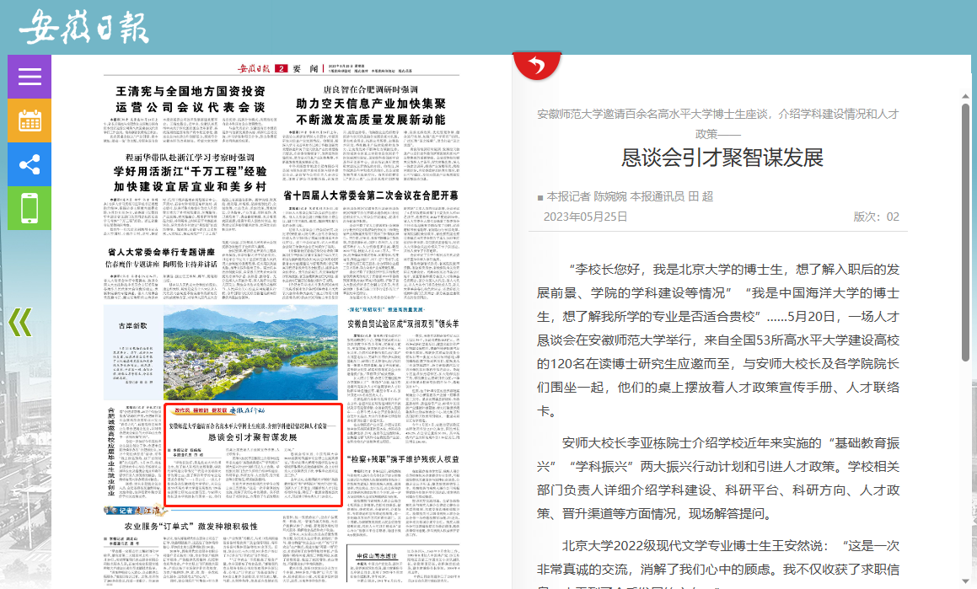Click the red back arrow button
The width and height of the screenshot is (977, 589).
click(536, 65)
